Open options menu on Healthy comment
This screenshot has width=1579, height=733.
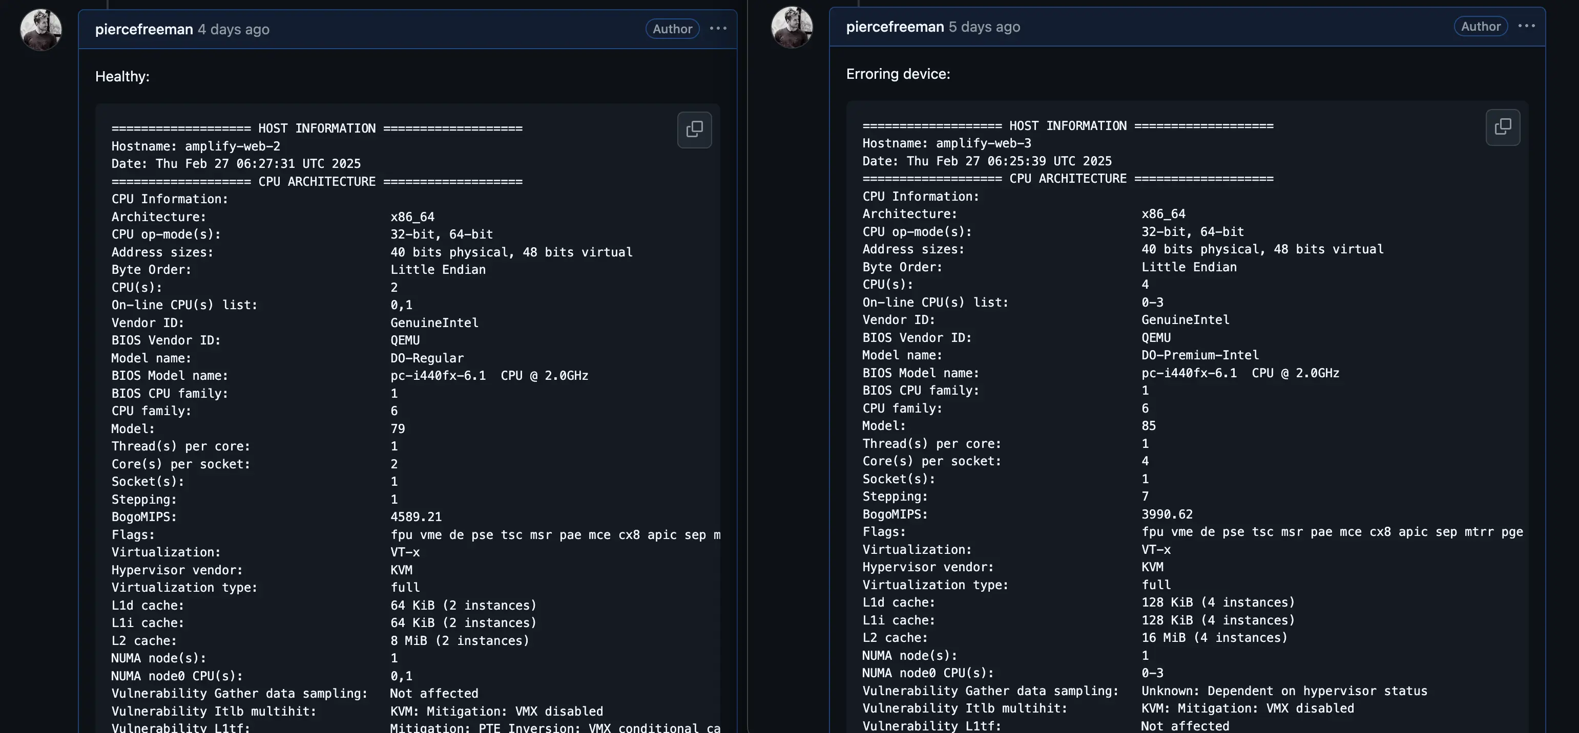pyautogui.click(x=718, y=29)
